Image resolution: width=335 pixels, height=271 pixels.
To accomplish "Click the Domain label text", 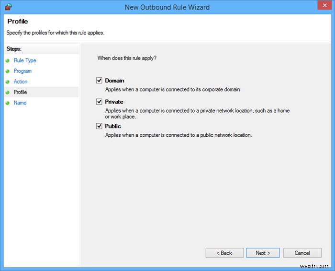I will click(114, 81).
